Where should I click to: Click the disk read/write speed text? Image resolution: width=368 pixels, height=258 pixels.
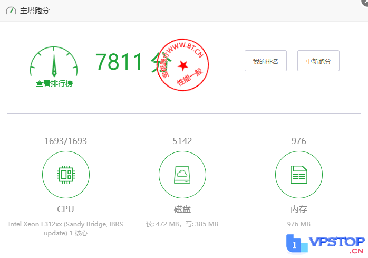click(x=182, y=224)
